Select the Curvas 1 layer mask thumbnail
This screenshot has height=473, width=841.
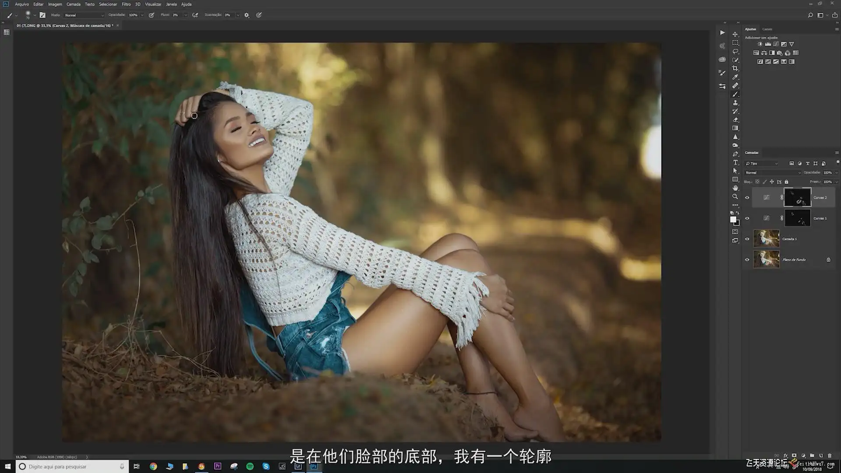click(797, 218)
